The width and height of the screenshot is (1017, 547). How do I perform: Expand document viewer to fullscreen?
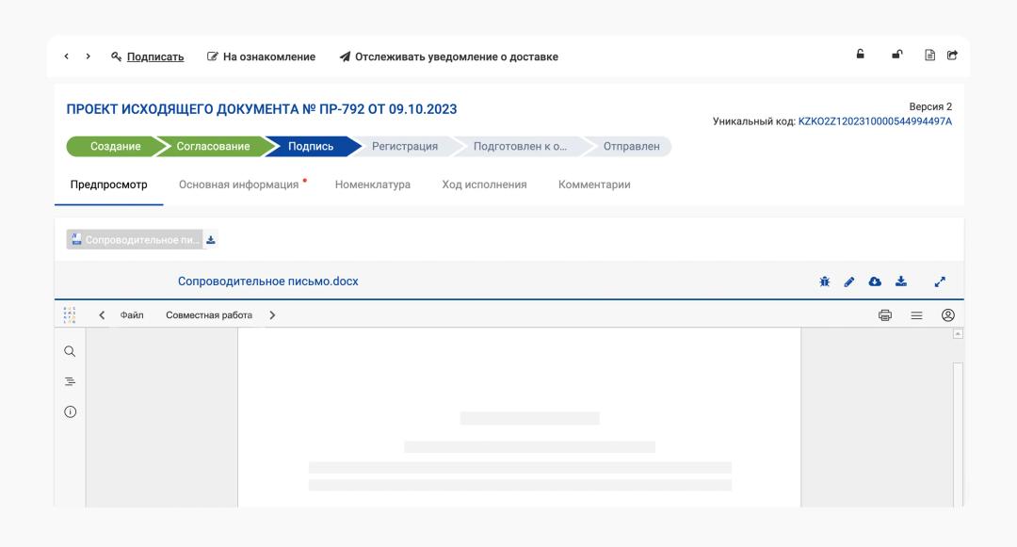939,282
